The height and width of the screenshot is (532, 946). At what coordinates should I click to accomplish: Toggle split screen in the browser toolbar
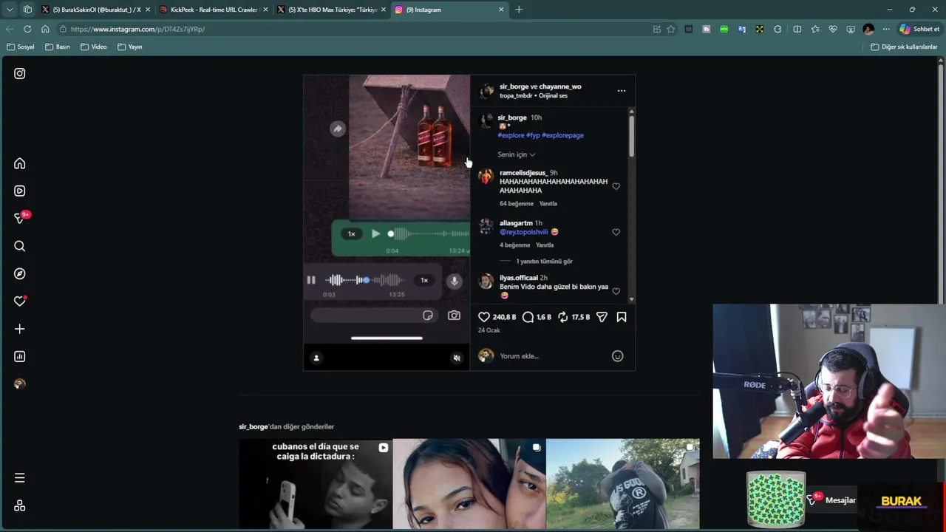[x=797, y=29]
